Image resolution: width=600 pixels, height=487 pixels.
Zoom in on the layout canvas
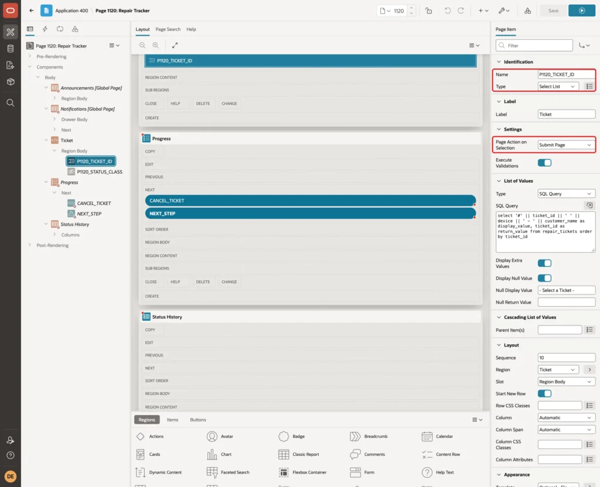[156, 45]
